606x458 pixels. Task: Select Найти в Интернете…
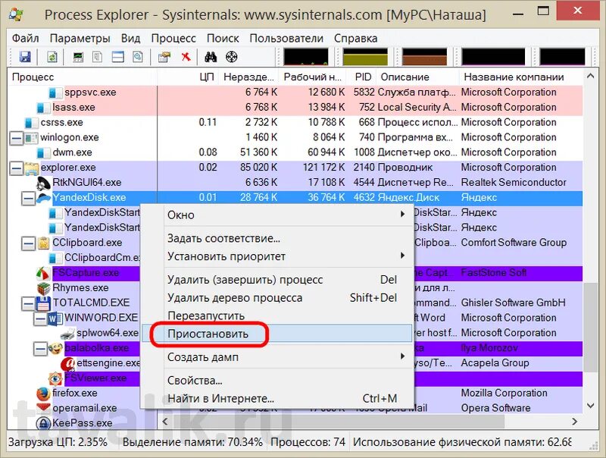coord(277,398)
